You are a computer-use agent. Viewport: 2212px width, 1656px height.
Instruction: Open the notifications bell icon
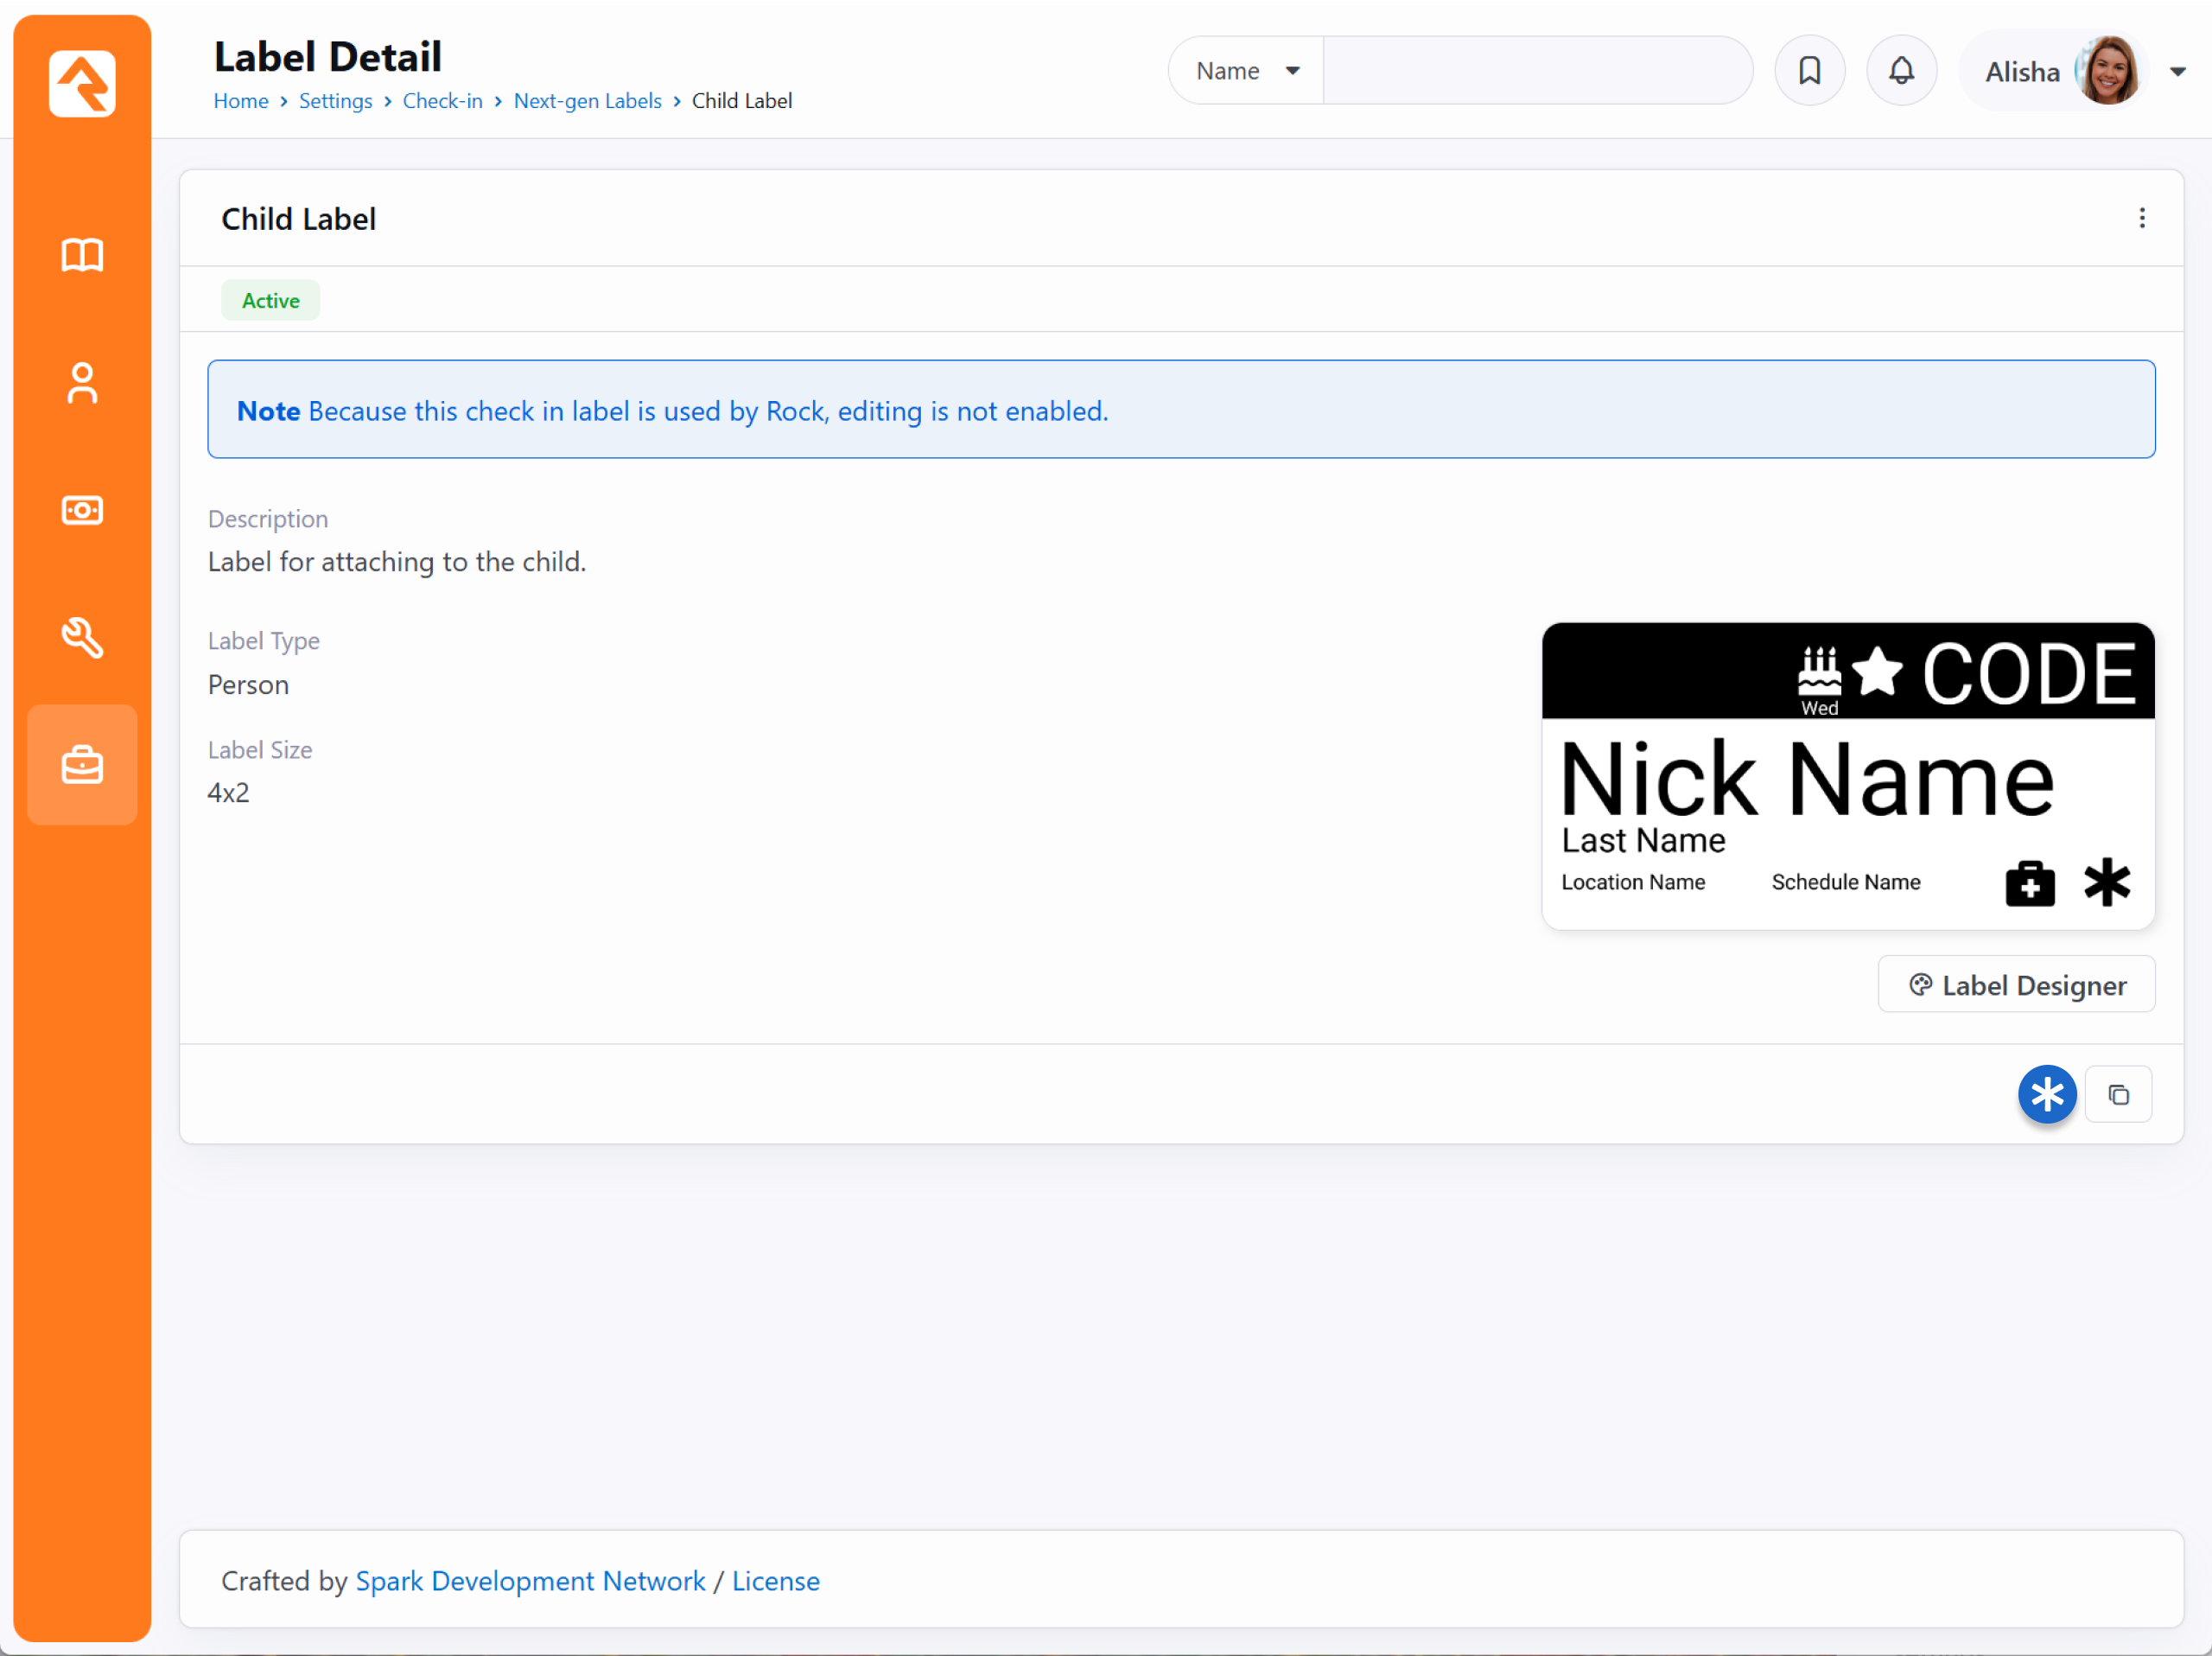click(1901, 71)
